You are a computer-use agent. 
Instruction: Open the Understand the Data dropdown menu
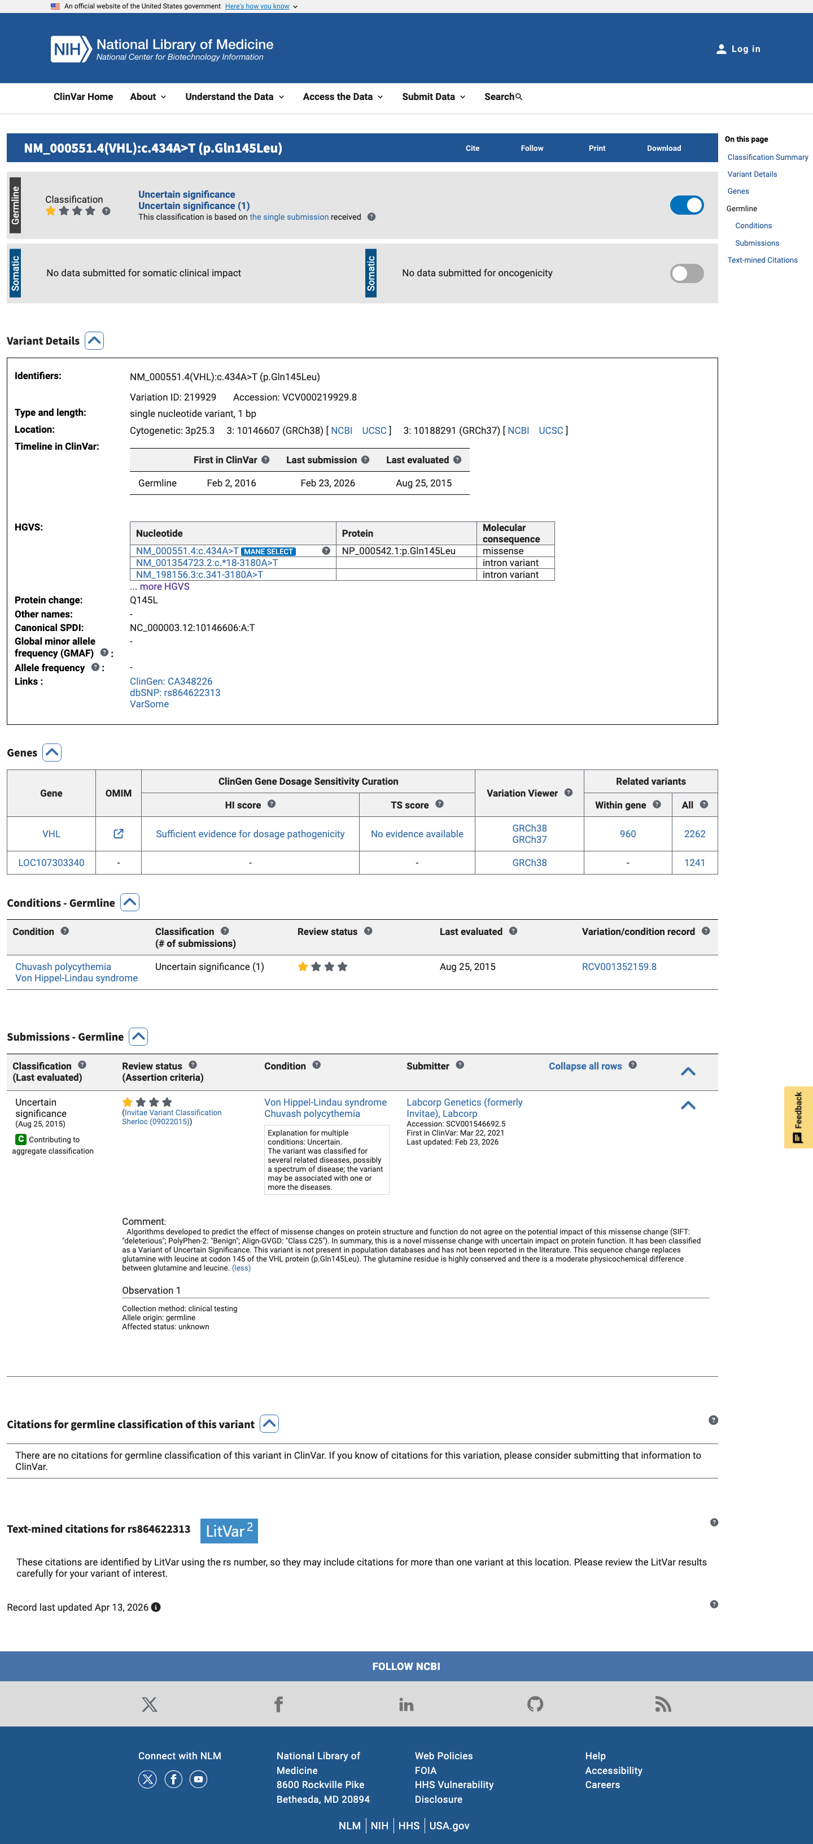point(235,97)
